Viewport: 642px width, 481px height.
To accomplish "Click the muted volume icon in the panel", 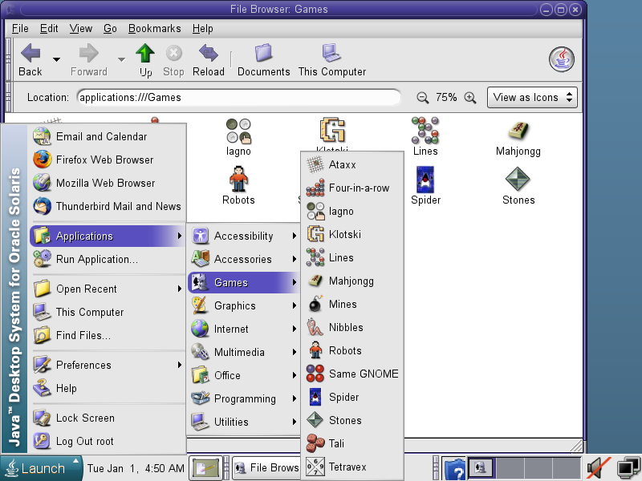I will click(598, 468).
